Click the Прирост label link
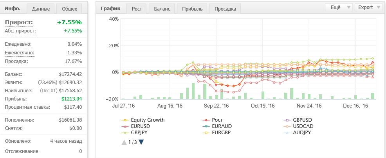 [x=19, y=23]
